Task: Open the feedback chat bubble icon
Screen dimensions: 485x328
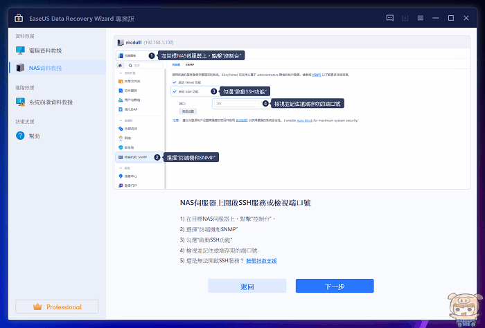Action: click(390, 18)
